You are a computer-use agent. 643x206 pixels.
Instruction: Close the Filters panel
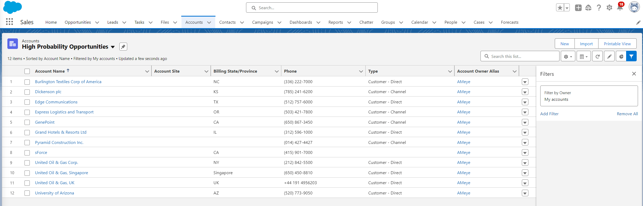[x=634, y=74]
